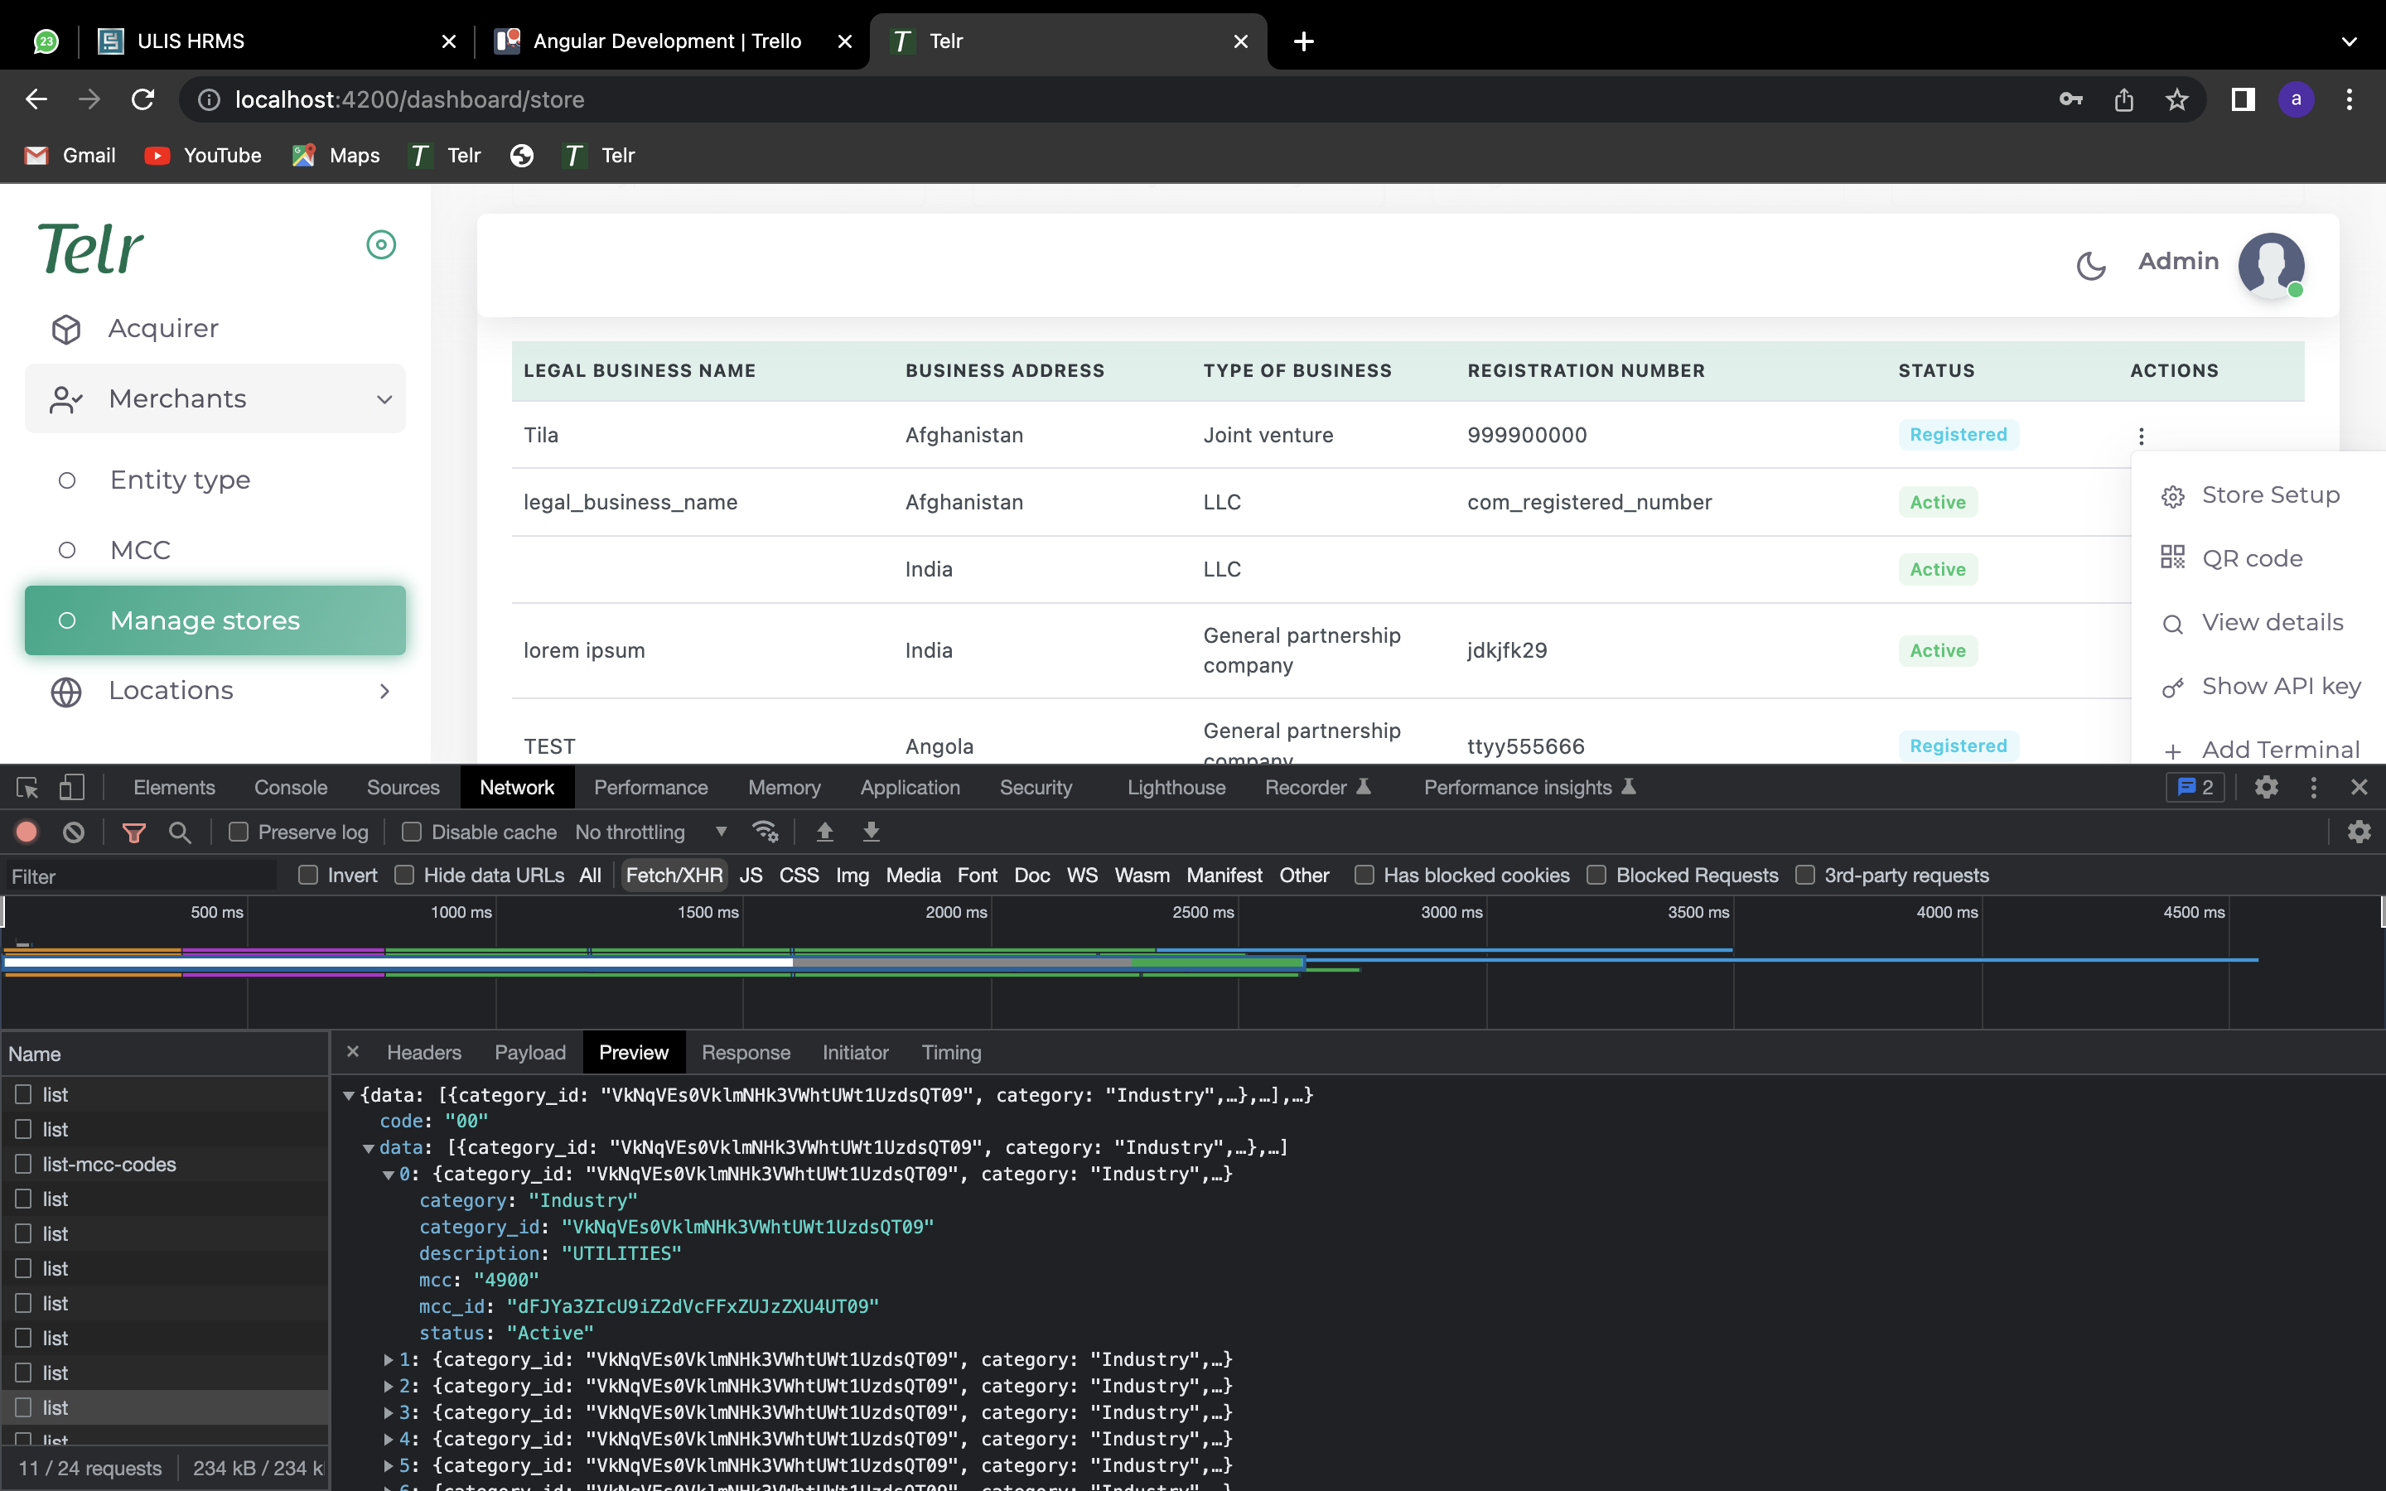
Task: Check the Disable cache checkbox
Action: pos(412,832)
